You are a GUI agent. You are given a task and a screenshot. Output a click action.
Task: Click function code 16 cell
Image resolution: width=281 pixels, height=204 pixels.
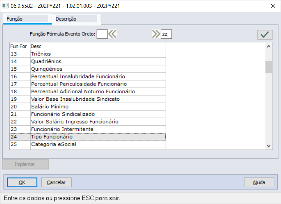20,76
